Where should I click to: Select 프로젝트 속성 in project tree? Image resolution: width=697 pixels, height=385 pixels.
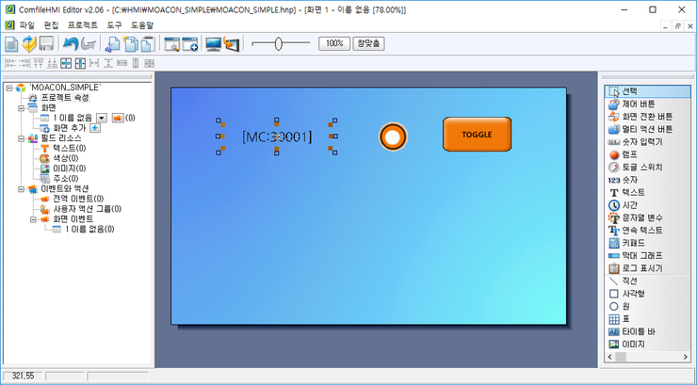(64, 98)
